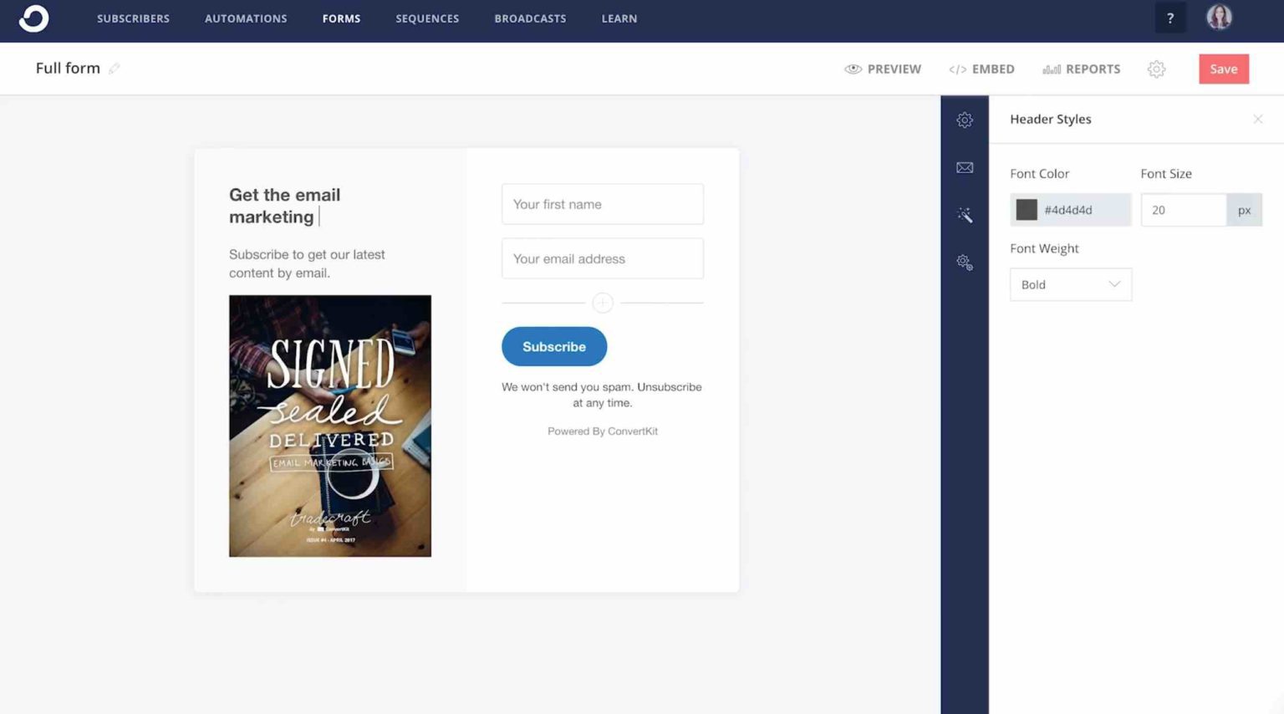Click the Save button
The image size is (1284, 714).
[1223, 69]
